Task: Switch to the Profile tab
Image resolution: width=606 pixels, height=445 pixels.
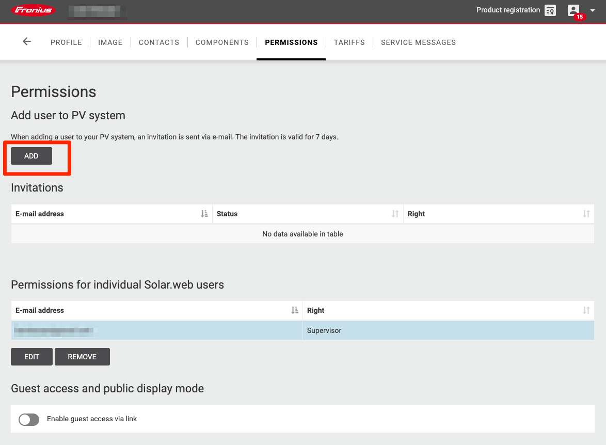Action: point(66,42)
